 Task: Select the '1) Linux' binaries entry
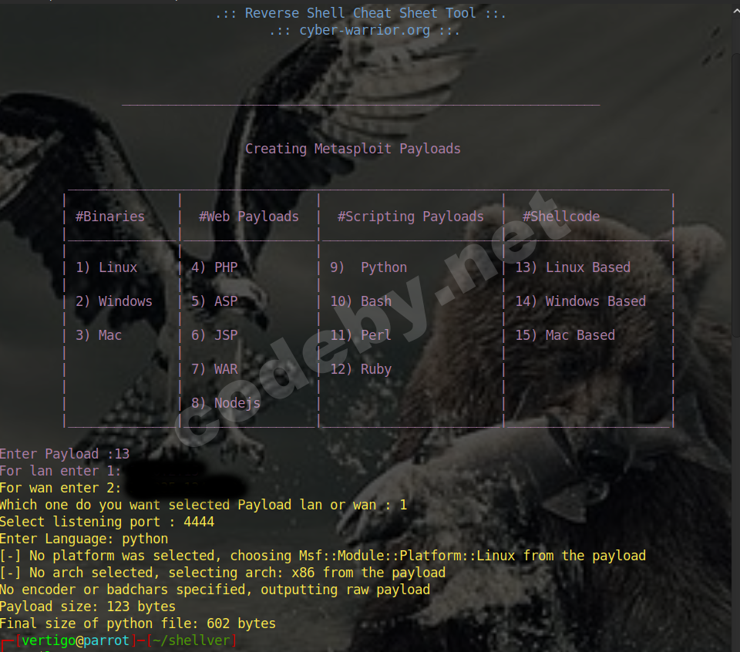pos(106,267)
